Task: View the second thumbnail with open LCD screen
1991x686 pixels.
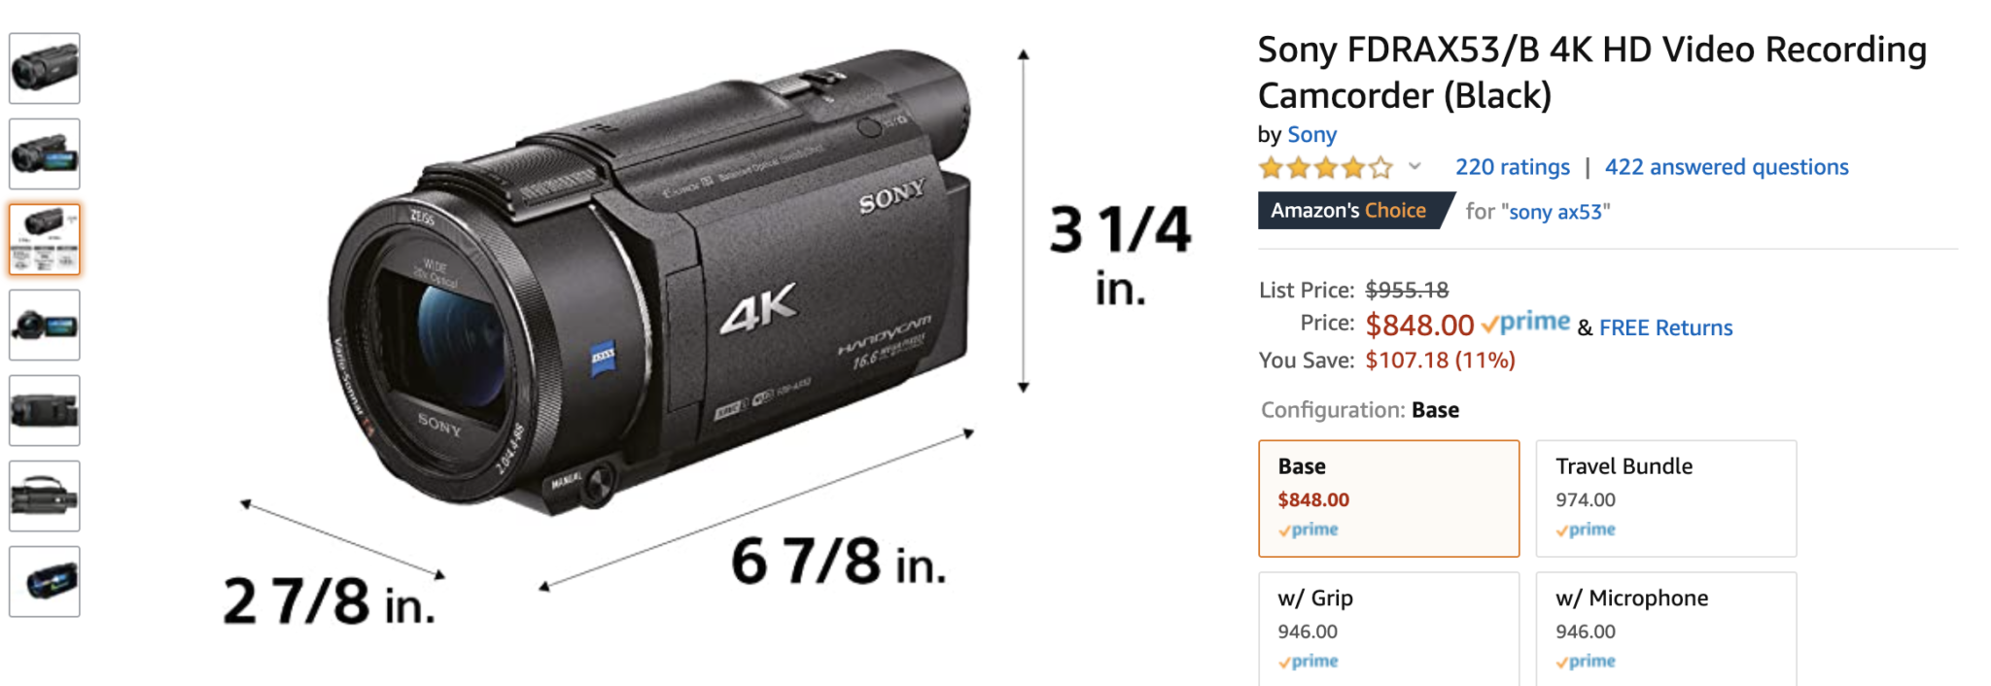Action: tap(45, 154)
